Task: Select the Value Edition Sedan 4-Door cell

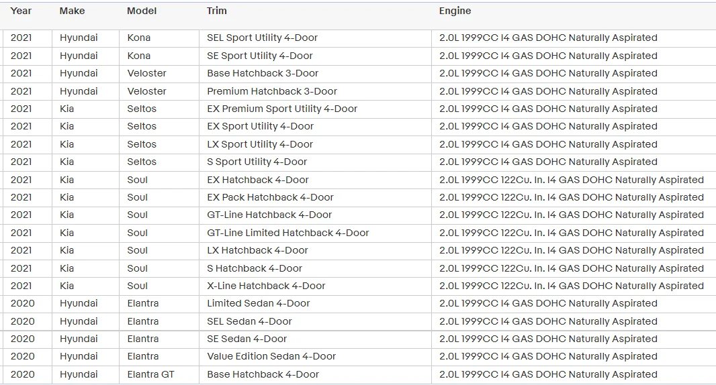Action: [x=271, y=356]
